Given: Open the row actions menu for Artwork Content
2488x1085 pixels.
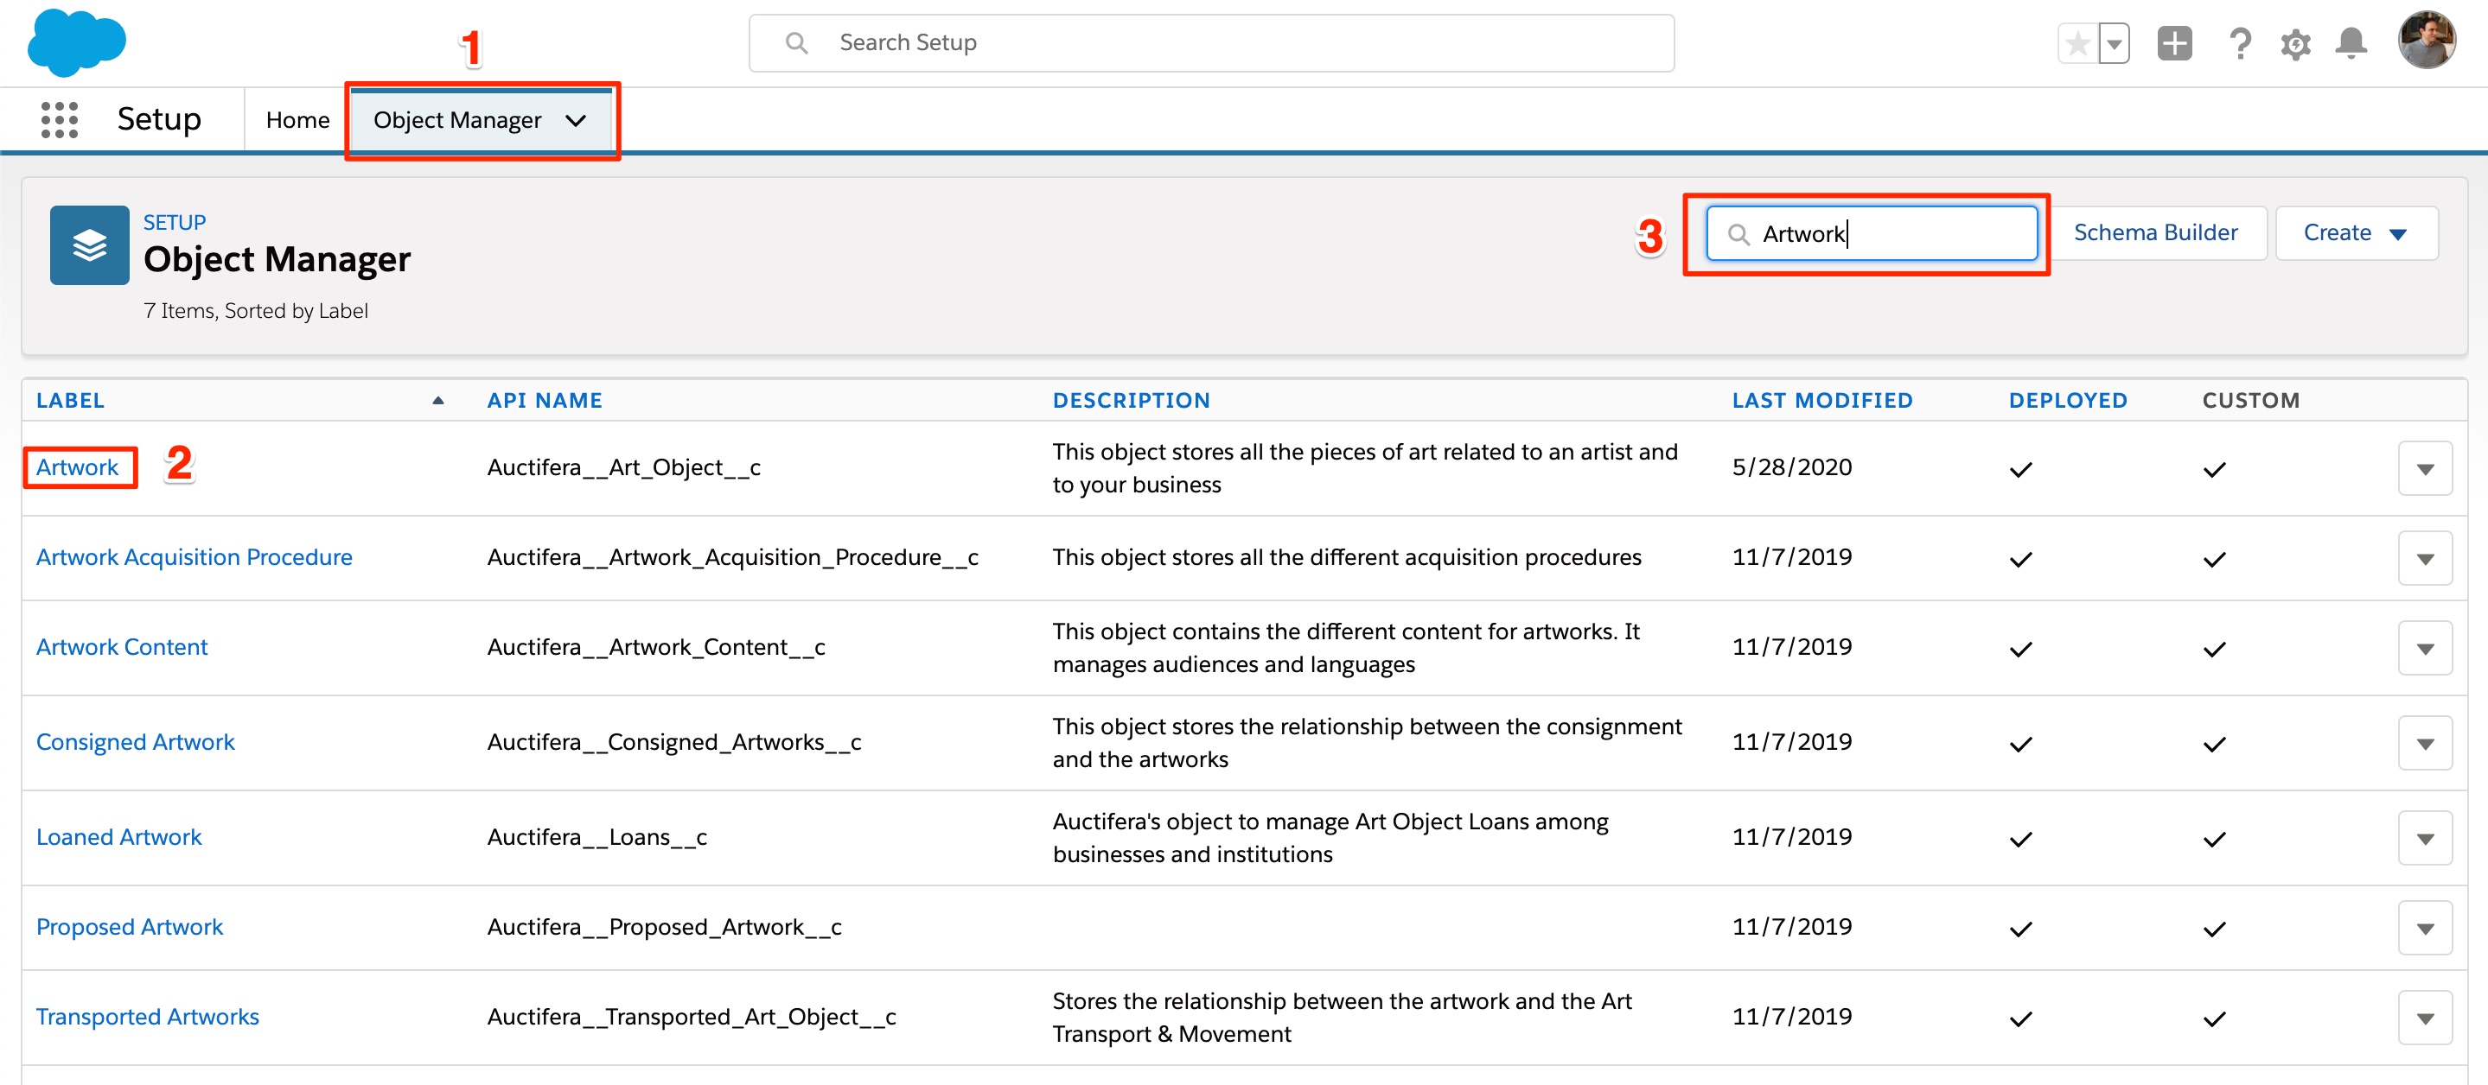Looking at the screenshot, I should (x=2424, y=648).
